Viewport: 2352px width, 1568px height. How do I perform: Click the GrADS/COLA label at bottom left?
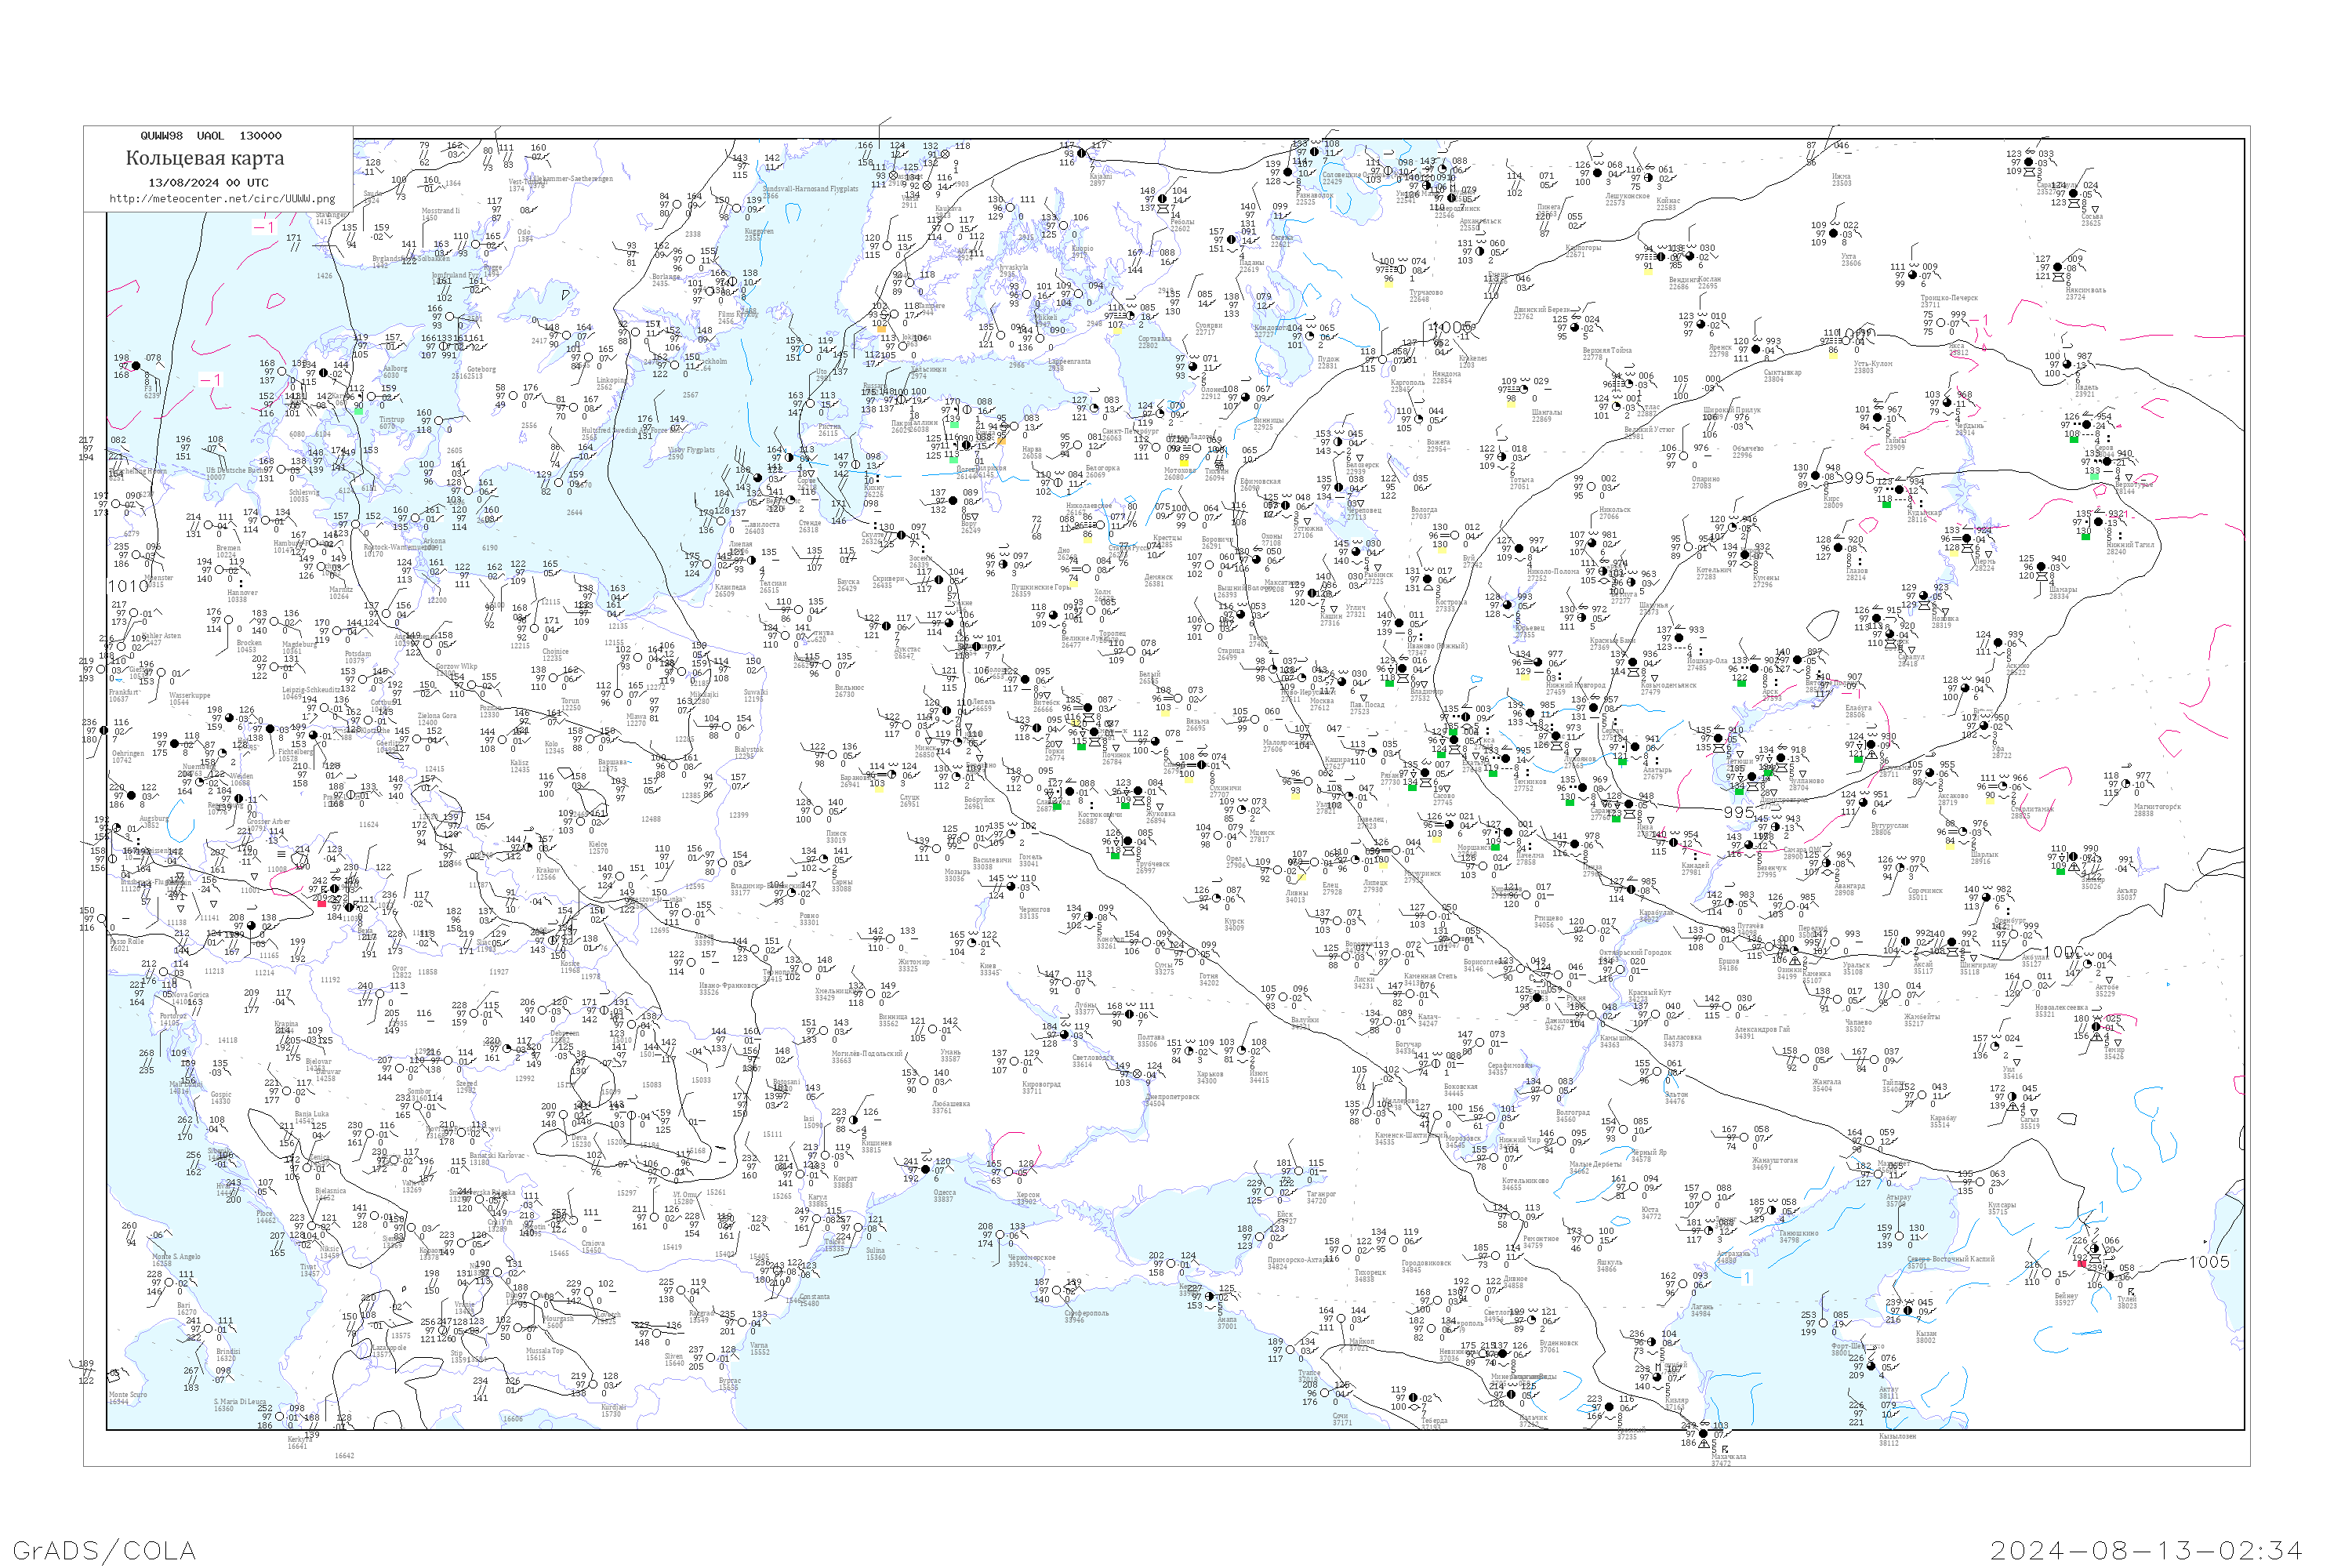[x=104, y=1550]
